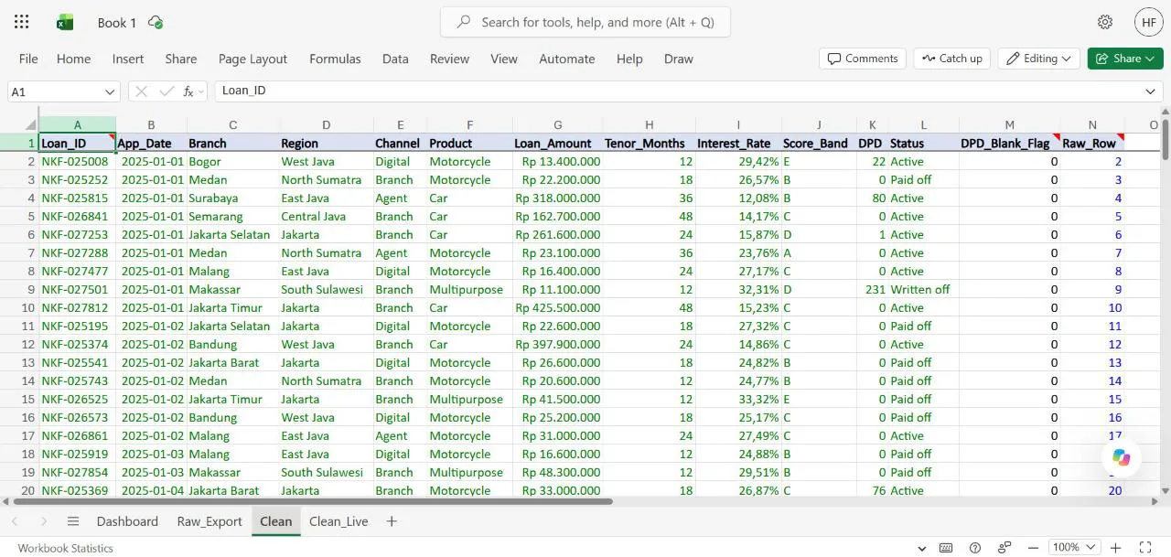Select column M header

[1009, 125]
